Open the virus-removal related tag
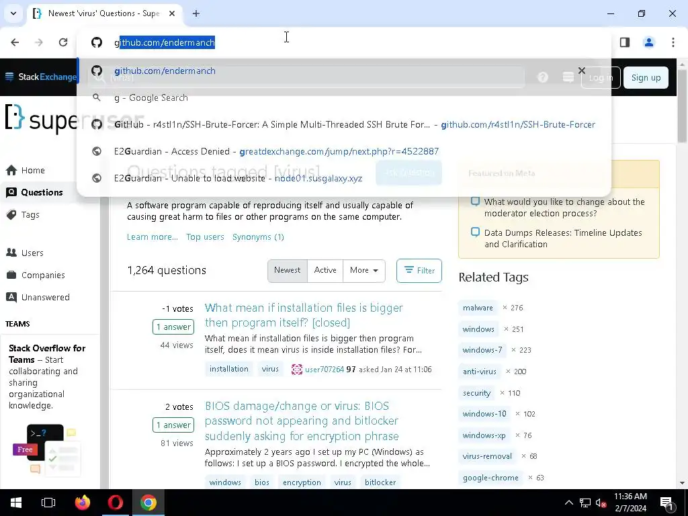 [487, 456]
